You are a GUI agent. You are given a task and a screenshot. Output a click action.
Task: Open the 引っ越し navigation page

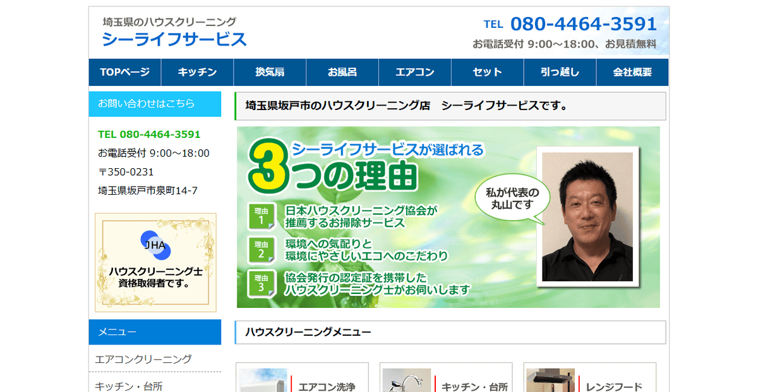pos(560,72)
